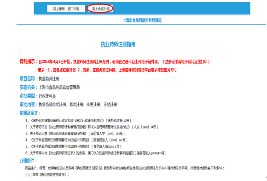
Task: Click the 审批类型：行政许可类 line
Action: coord(38,96)
